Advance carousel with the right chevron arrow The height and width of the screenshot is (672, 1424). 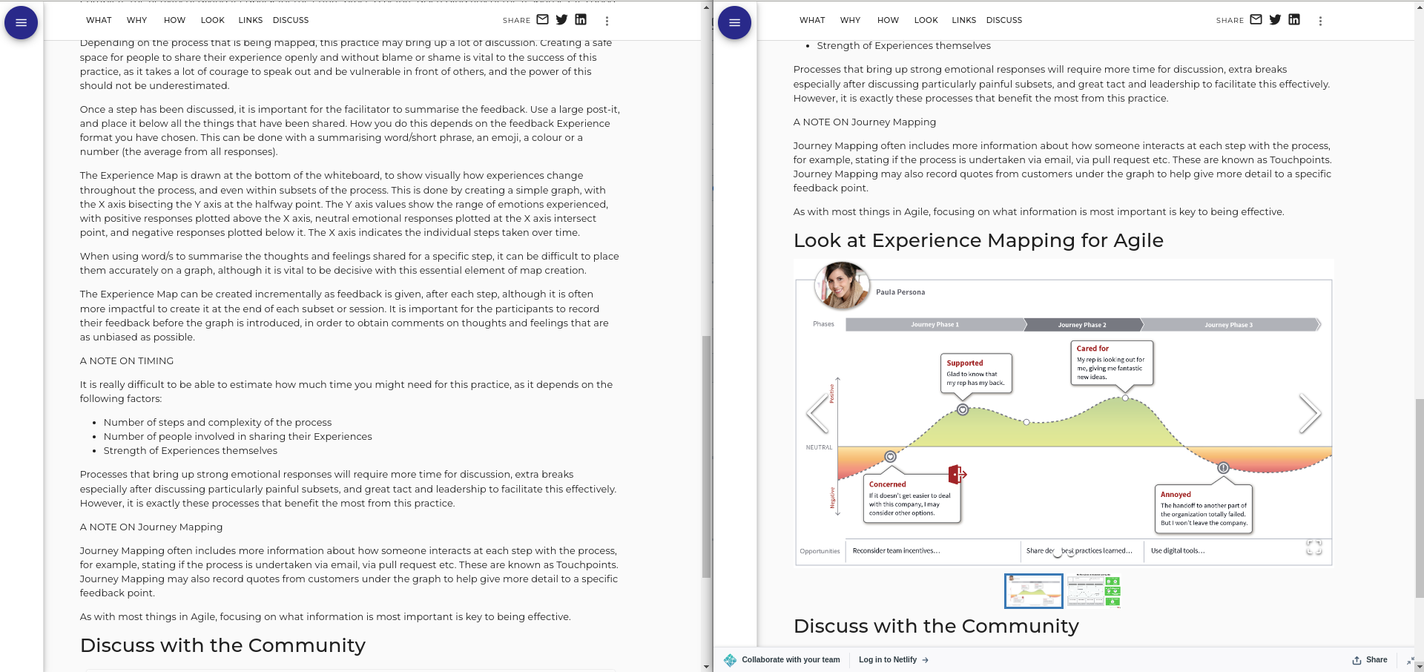coord(1311,414)
